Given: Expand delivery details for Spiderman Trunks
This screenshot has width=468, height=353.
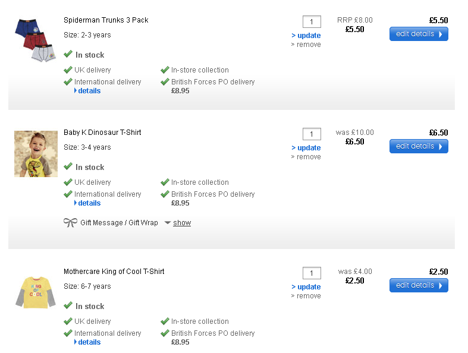Looking at the screenshot, I should pyautogui.click(x=89, y=91).
